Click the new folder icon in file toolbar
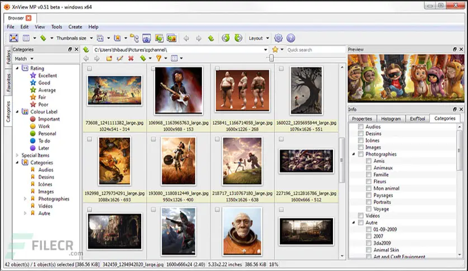This screenshot has height=271, width=468. pos(109,59)
